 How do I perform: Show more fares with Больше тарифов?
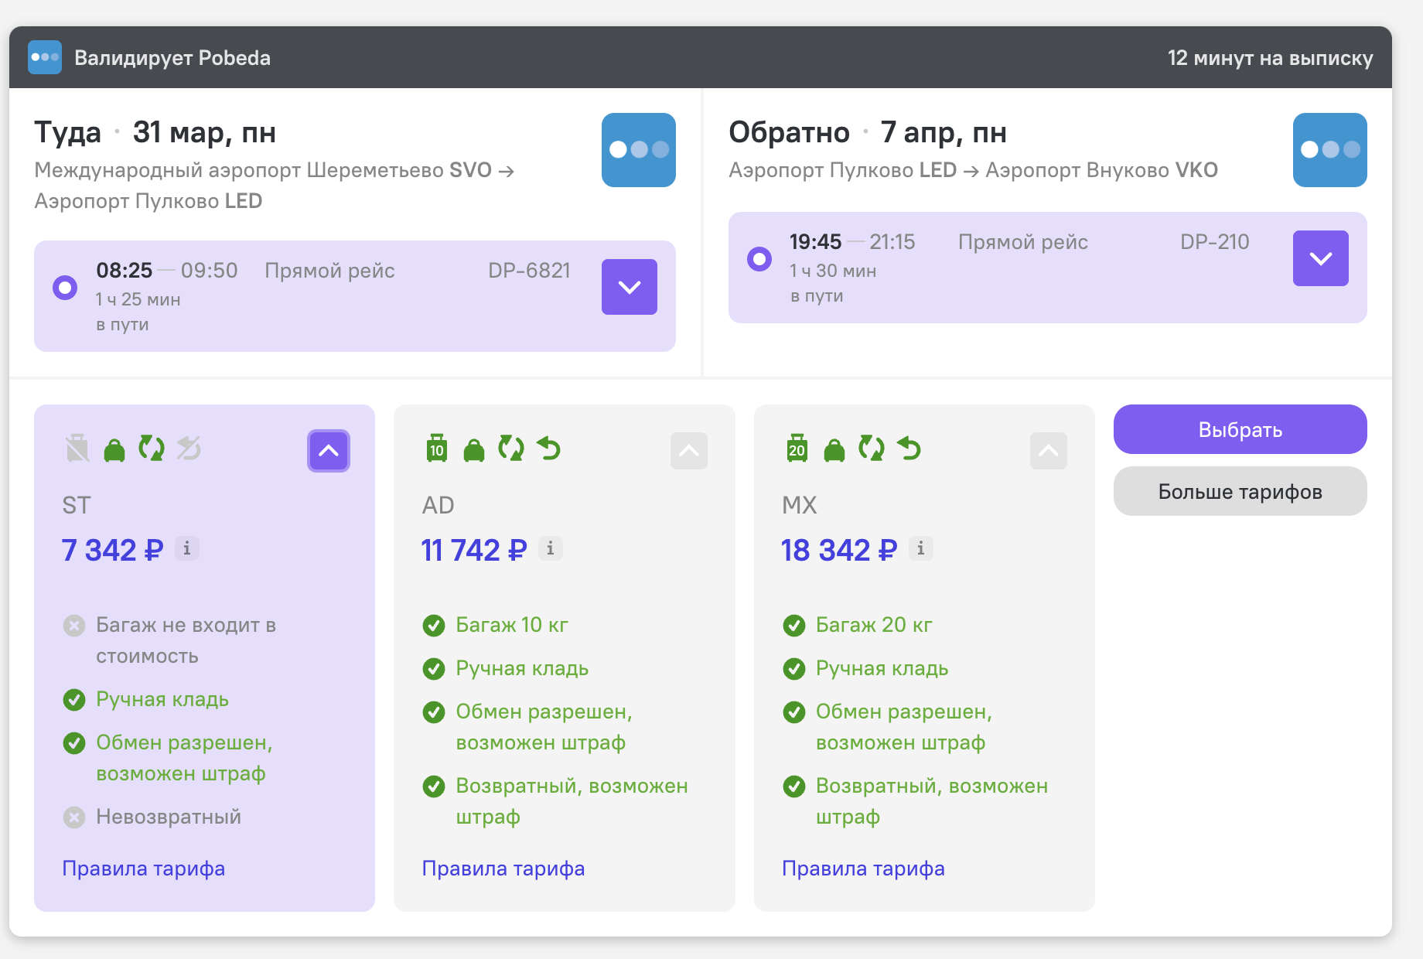point(1240,491)
